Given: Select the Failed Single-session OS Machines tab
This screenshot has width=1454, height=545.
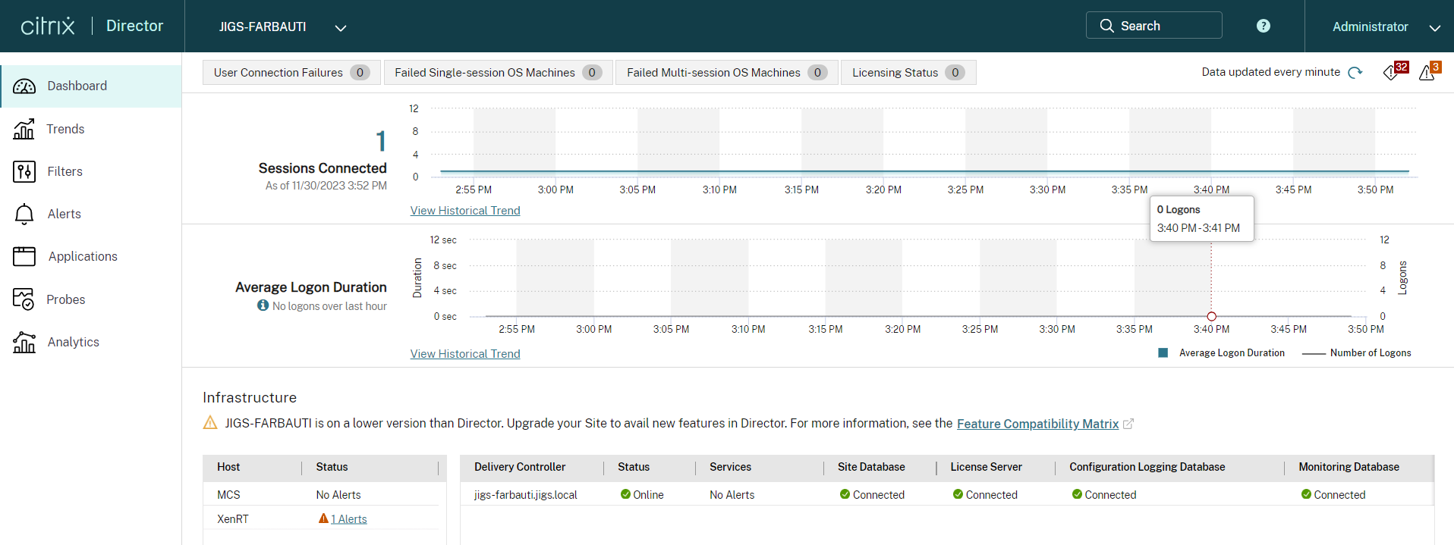Looking at the screenshot, I should pos(498,73).
